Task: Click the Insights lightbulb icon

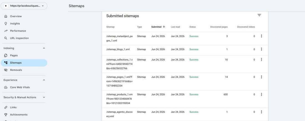Action: coord(6,24)
